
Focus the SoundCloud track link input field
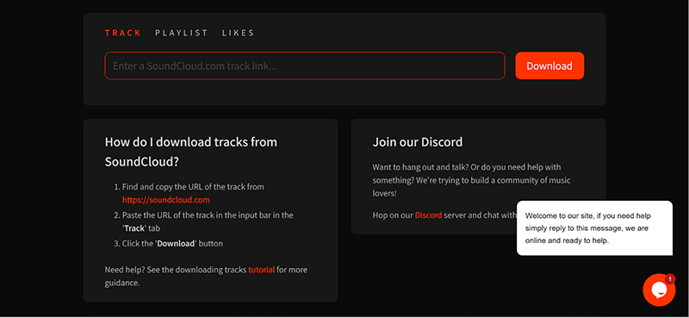click(x=305, y=66)
